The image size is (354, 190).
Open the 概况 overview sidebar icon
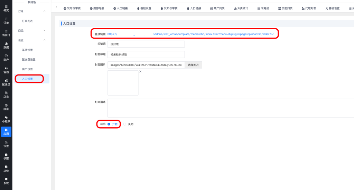coord(6,8)
